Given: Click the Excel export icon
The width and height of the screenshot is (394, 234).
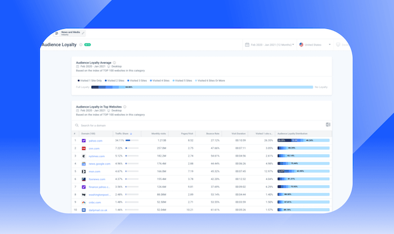Looking at the screenshot, I should [328, 125].
